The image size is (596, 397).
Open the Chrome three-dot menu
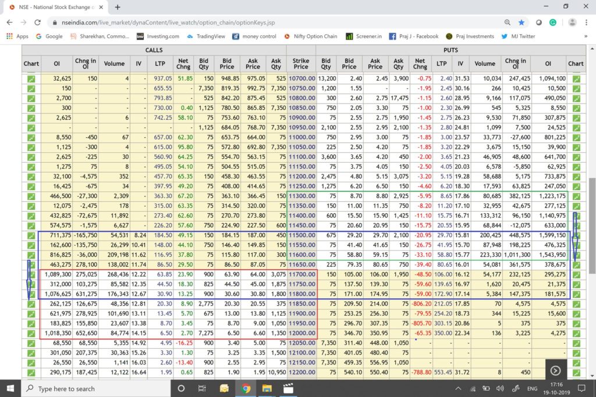point(586,22)
